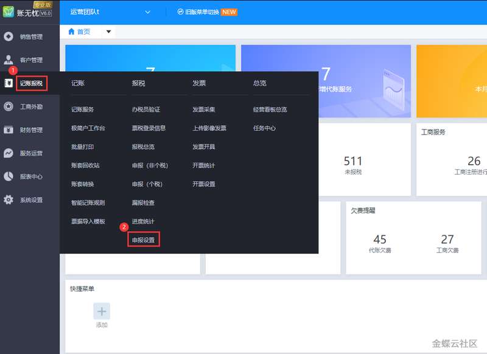Click the 511 未报税 count
This screenshot has width=487, height=354.
[x=353, y=162]
